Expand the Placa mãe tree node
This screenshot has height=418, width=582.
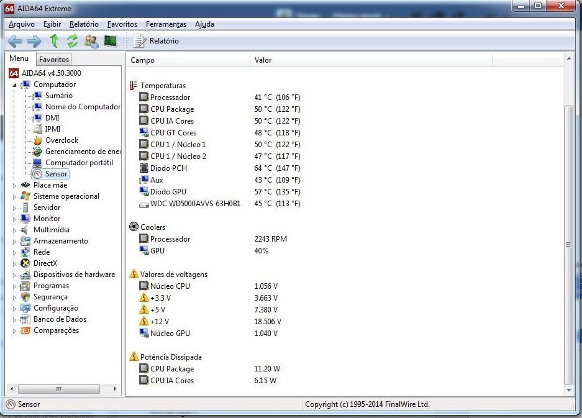click(15, 185)
